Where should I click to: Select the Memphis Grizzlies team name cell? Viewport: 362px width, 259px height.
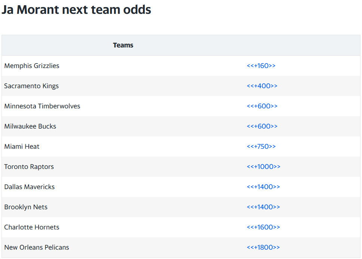click(x=32, y=66)
